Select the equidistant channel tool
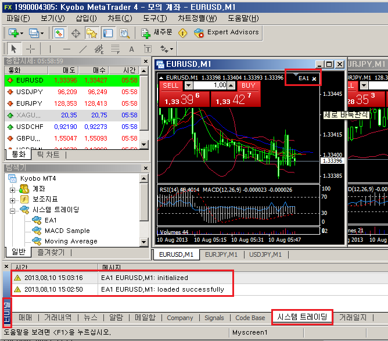This screenshot has width=388, height=341. tap(99, 49)
